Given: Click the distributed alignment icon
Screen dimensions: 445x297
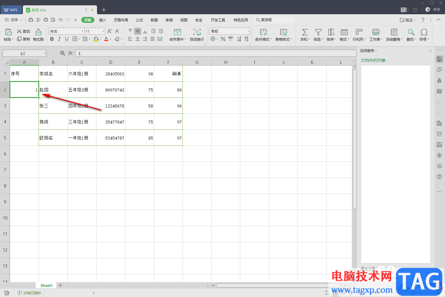Looking at the screenshot, I should click(160, 39).
